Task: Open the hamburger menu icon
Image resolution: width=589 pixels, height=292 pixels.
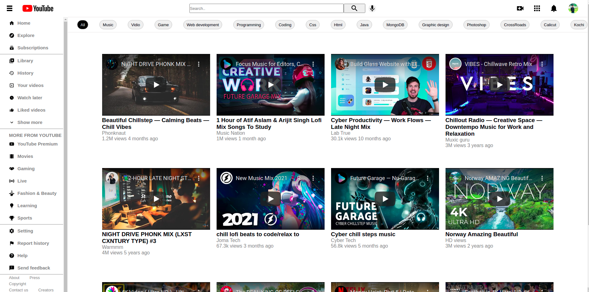Action: click(10, 8)
